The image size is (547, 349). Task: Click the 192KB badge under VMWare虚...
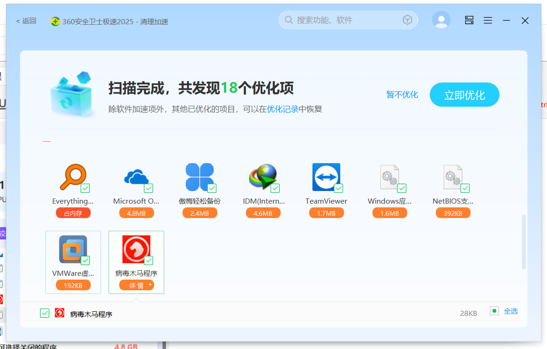[73, 286]
